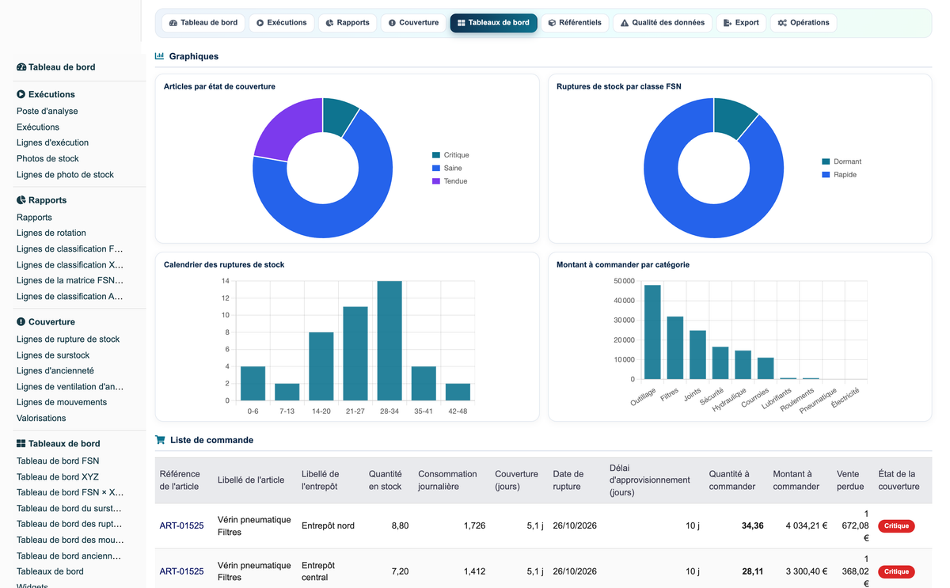
Task: Click the gears icon on the Opérations tab
Action: [782, 23]
